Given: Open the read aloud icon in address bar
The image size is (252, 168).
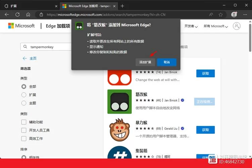Looking at the screenshot, I should coord(211,15).
